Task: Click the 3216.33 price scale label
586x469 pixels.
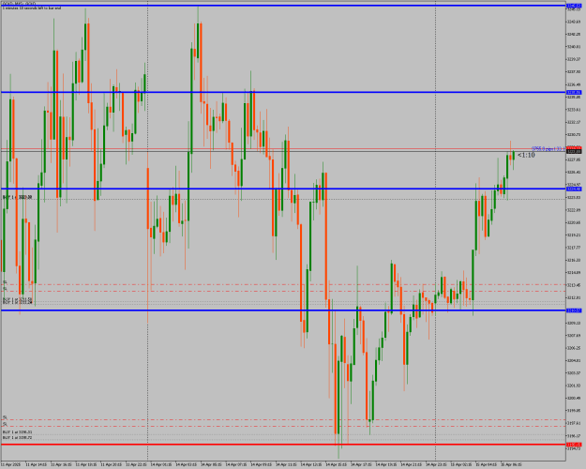Action: [574, 260]
